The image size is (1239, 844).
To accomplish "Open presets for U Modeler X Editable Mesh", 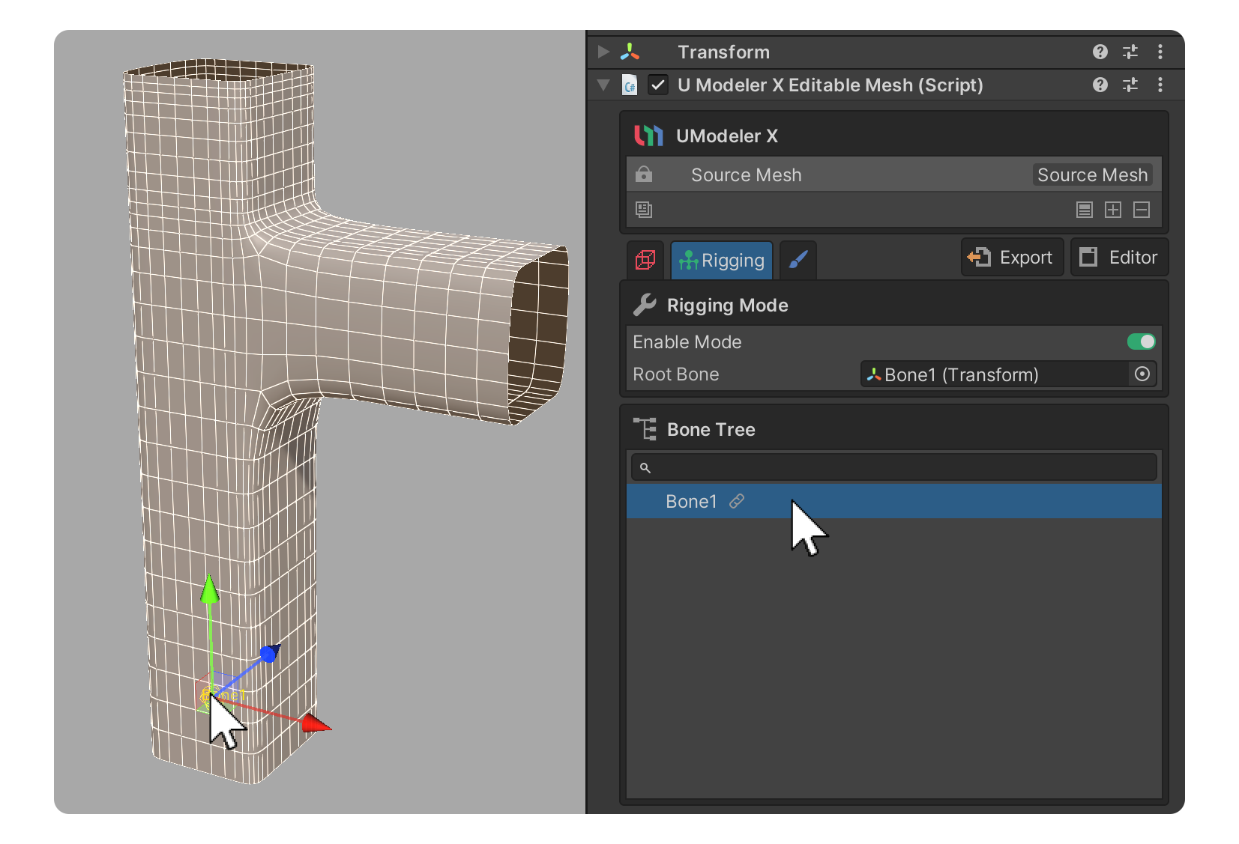I will 1130,85.
